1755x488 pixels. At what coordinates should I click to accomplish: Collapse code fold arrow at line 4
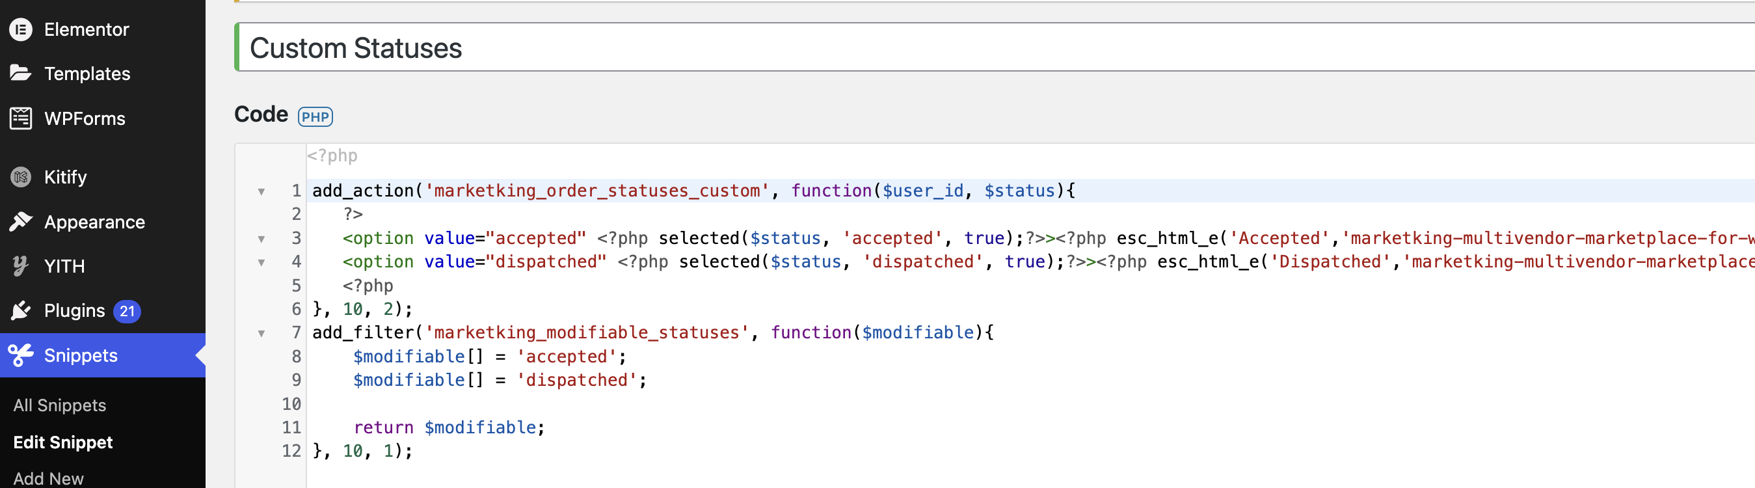point(261,262)
